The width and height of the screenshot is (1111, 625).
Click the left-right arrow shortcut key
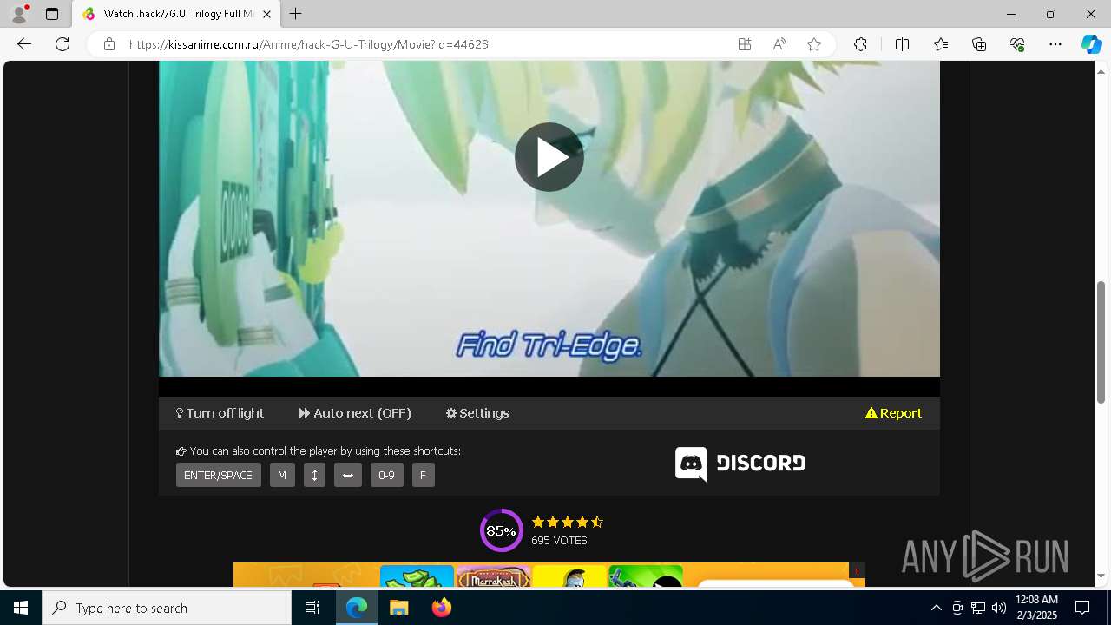[x=347, y=475]
